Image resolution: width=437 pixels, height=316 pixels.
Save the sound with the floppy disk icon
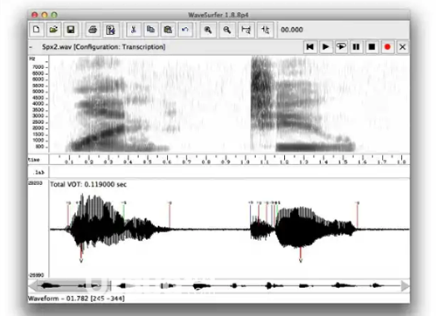71,30
